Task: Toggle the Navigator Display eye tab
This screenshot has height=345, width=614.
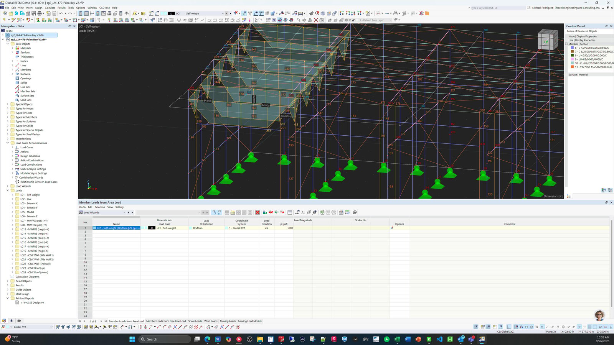Action: pos(12,320)
